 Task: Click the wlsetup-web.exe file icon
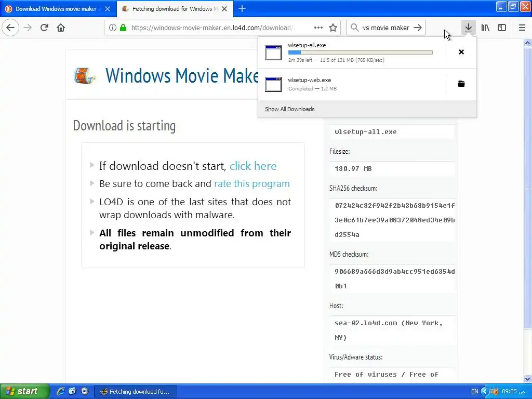pos(273,85)
